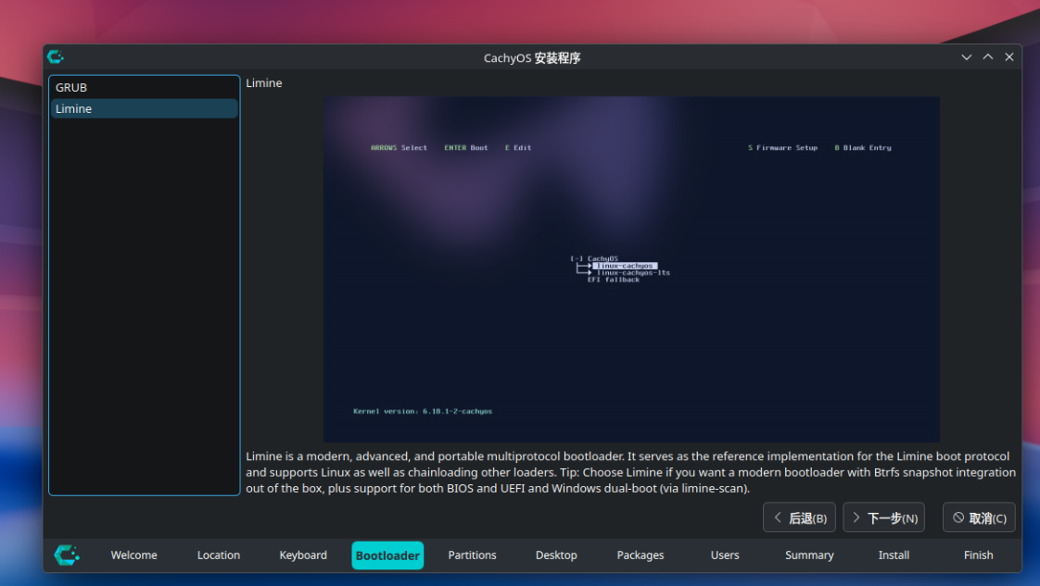
Task: Select the Bootloader step
Action: (x=387, y=555)
